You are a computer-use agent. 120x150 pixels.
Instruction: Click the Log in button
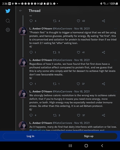click(x=30, y=136)
